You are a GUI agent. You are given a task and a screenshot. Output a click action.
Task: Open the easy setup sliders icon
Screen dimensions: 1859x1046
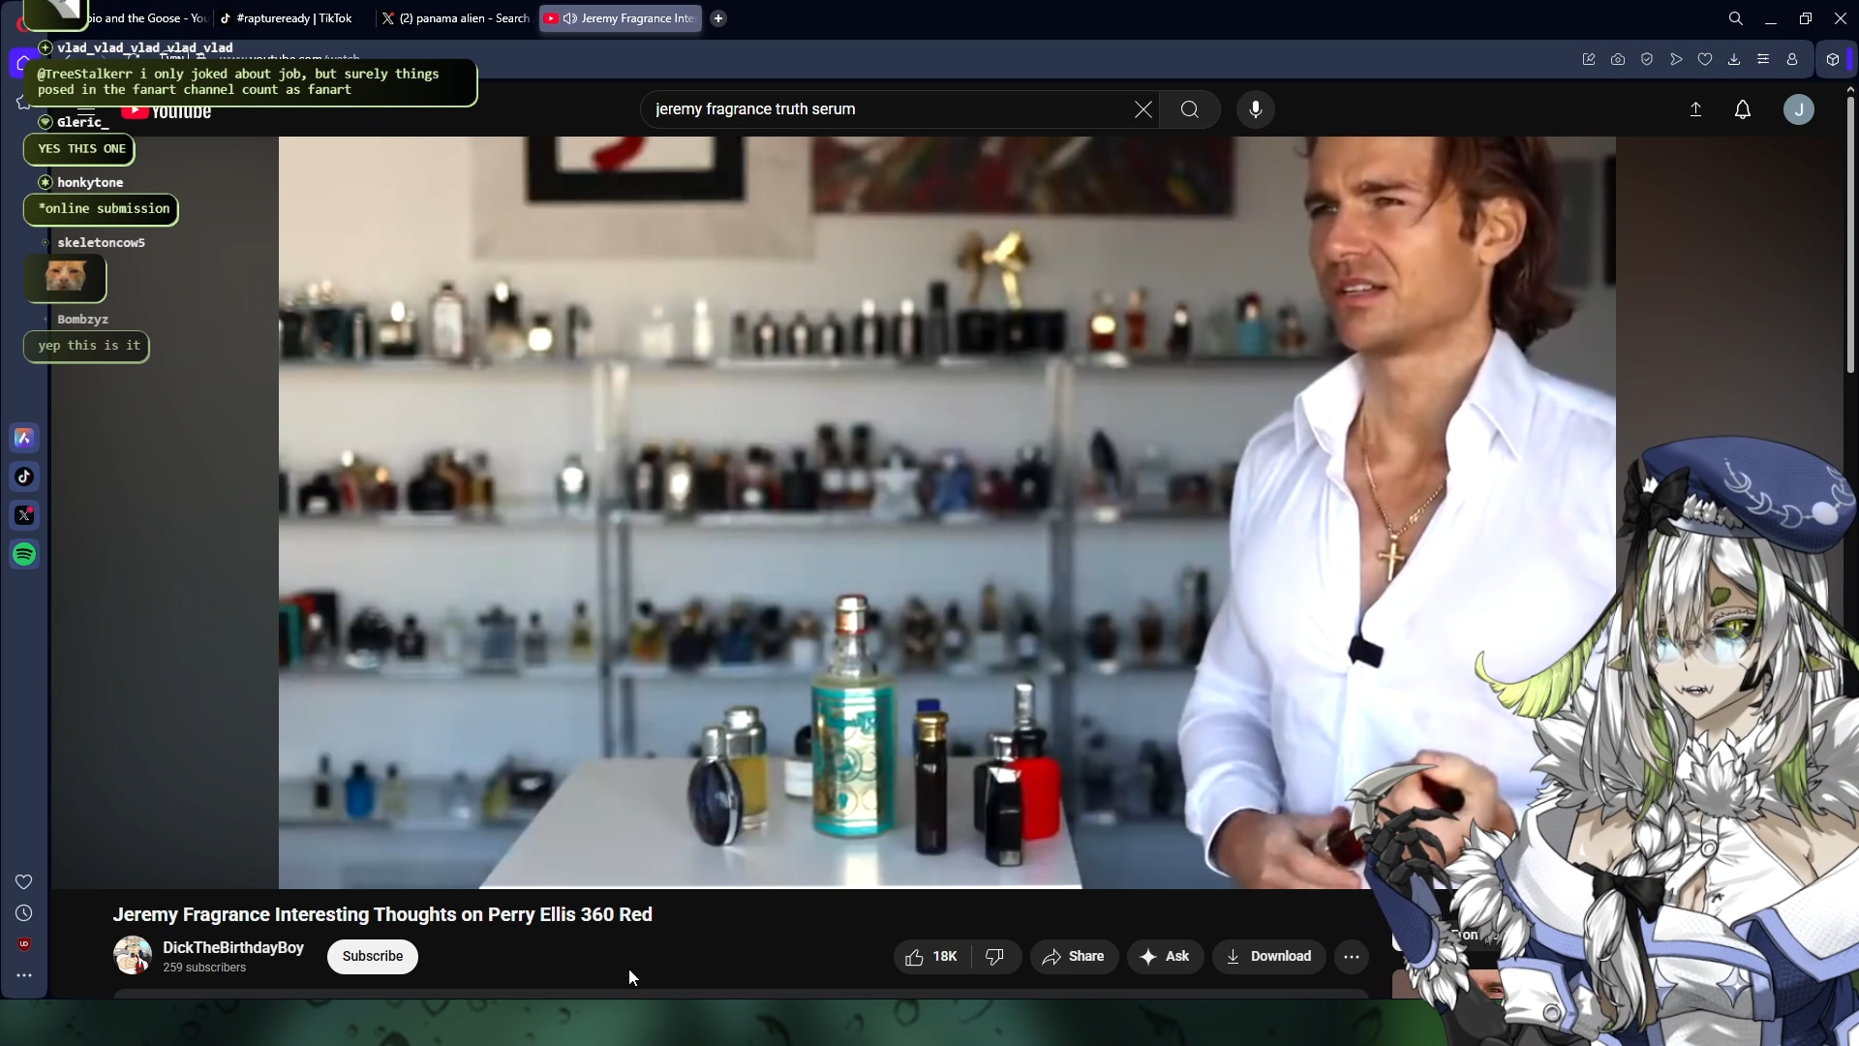coord(1763,59)
